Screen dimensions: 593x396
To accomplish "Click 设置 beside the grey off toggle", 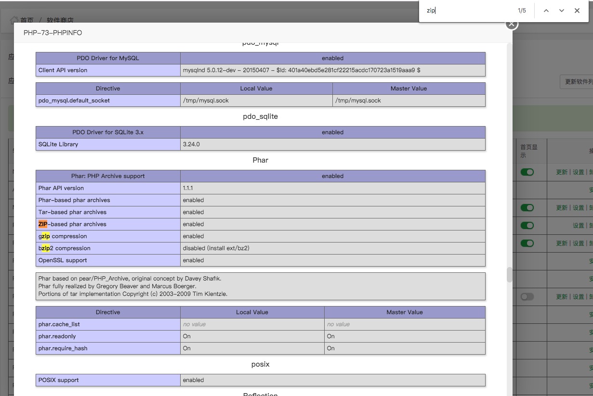I will (x=578, y=297).
